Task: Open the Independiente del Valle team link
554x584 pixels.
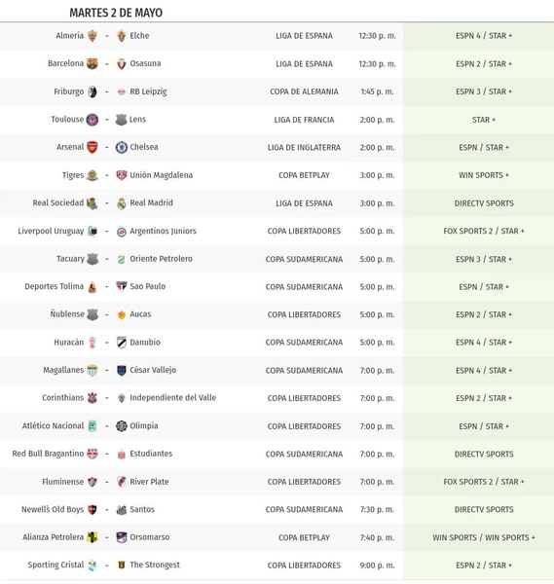Action: coord(173,398)
